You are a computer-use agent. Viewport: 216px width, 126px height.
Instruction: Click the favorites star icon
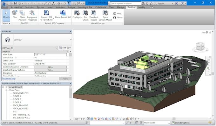pos(151,3)
